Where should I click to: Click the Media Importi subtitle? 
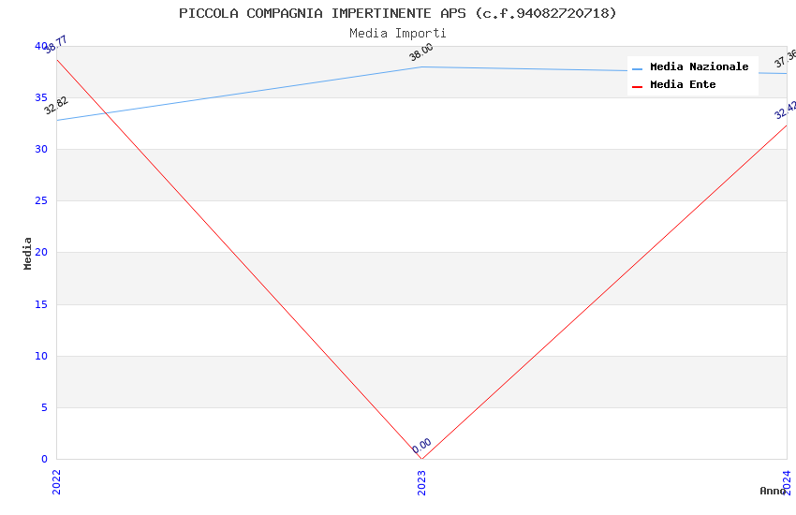[x=398, y=34]
